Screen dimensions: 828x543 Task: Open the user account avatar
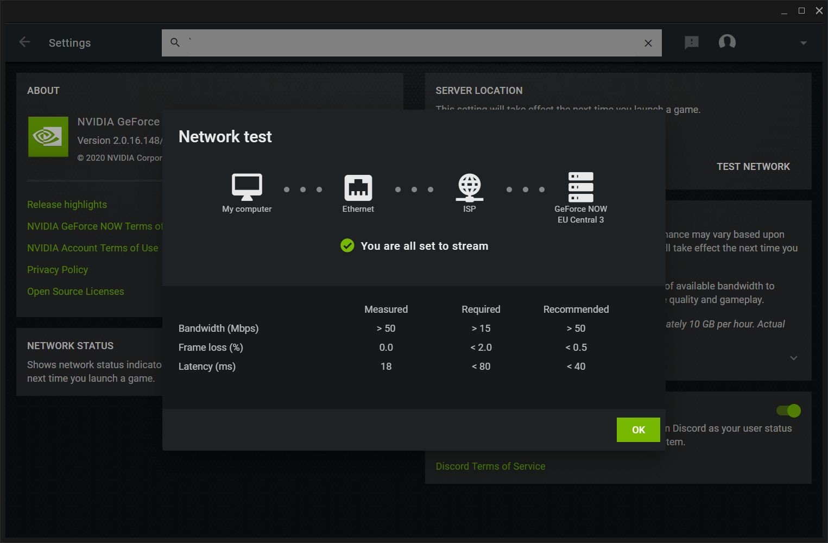pyautogui.click(x=727, y=42)
